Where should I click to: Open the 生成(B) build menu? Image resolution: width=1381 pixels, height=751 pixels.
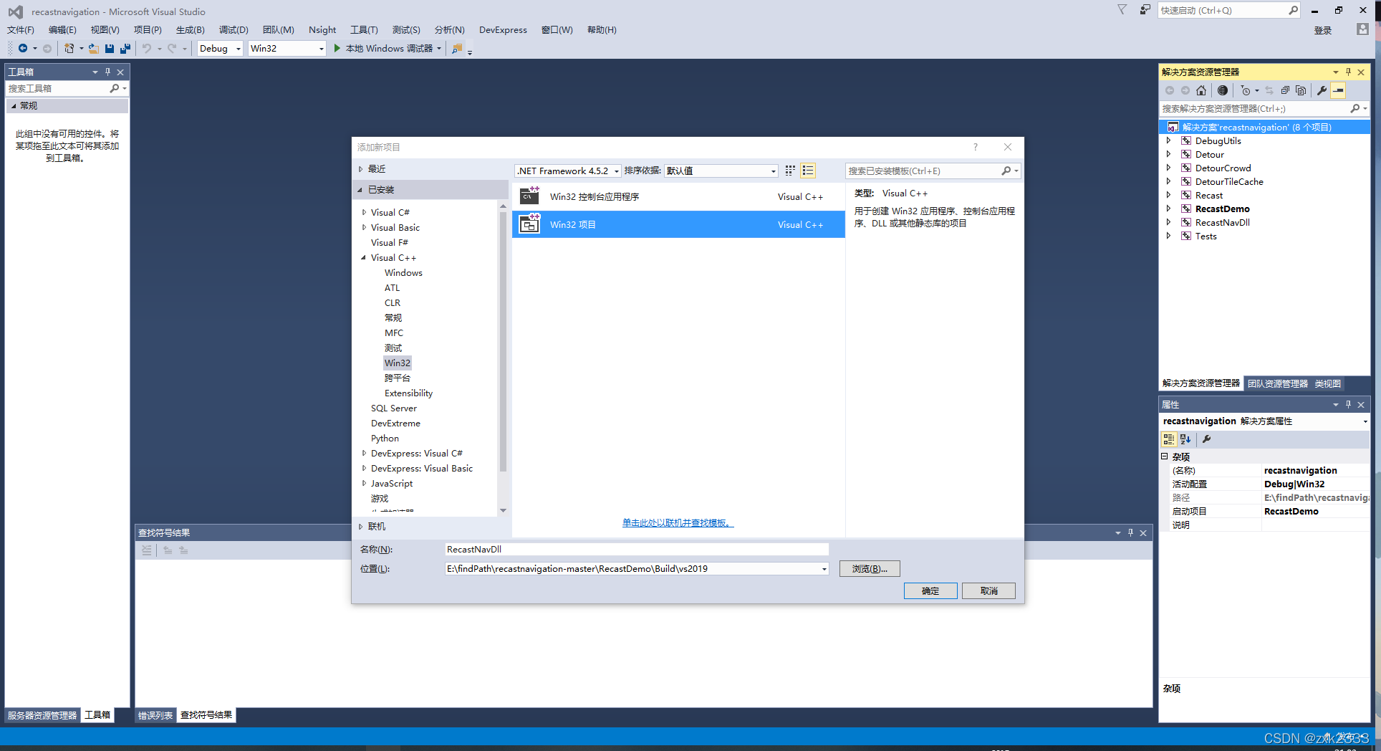(191, 29)
